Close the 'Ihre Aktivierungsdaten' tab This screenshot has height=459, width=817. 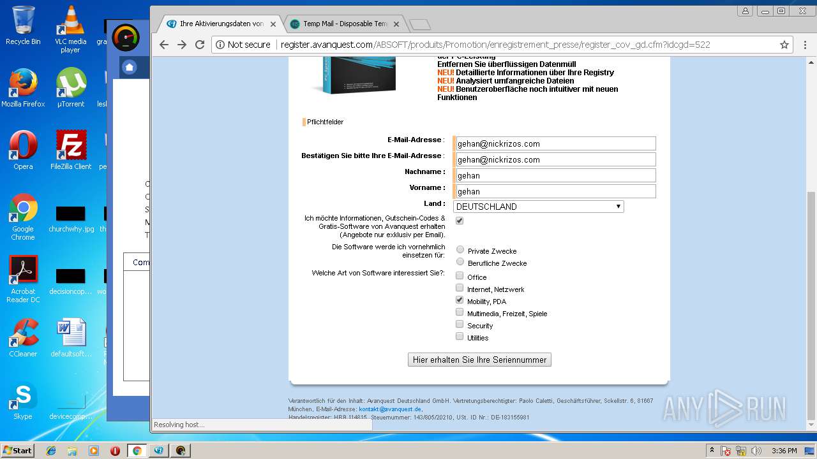(273, 24)
